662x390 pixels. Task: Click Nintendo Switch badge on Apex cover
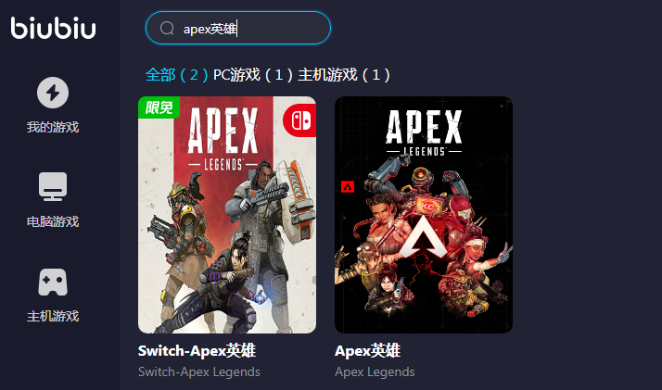click(x=299, y=120)
